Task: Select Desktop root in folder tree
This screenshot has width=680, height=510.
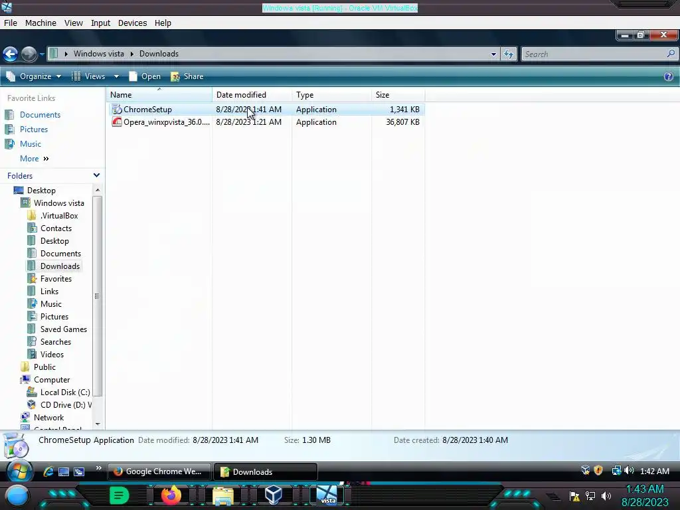Action: 41,191
